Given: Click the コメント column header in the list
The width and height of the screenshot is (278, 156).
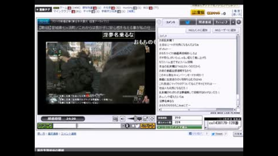Looking at the screenshot, I should click(197, 36).
